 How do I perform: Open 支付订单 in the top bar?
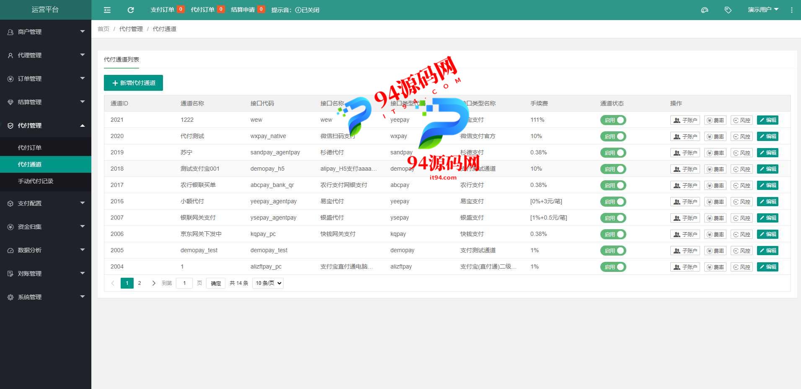167,10
